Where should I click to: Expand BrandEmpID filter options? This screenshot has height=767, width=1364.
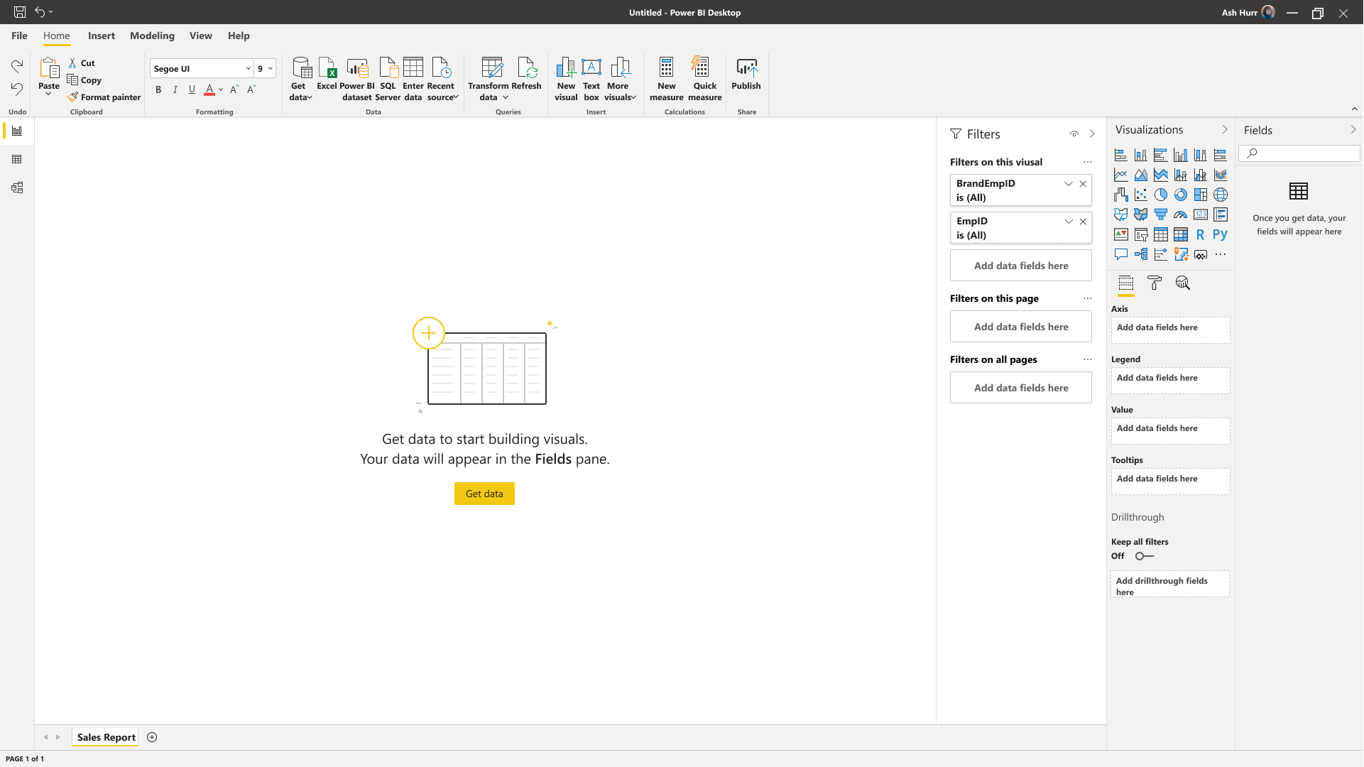(1068, 183)
